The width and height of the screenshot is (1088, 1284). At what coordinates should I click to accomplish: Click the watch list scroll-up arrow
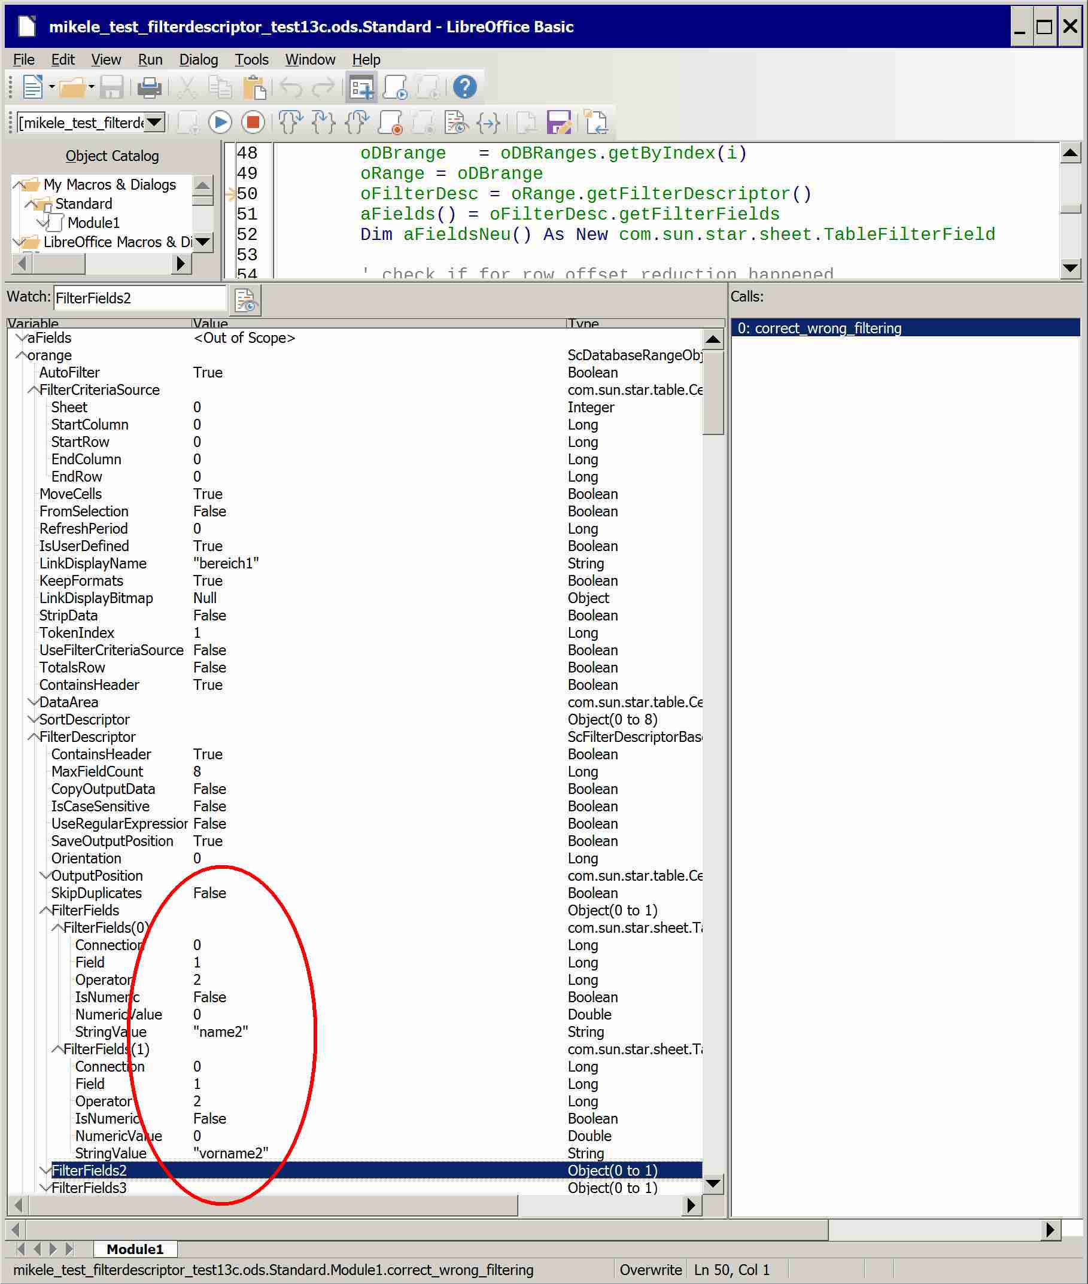tap(713, 339)
